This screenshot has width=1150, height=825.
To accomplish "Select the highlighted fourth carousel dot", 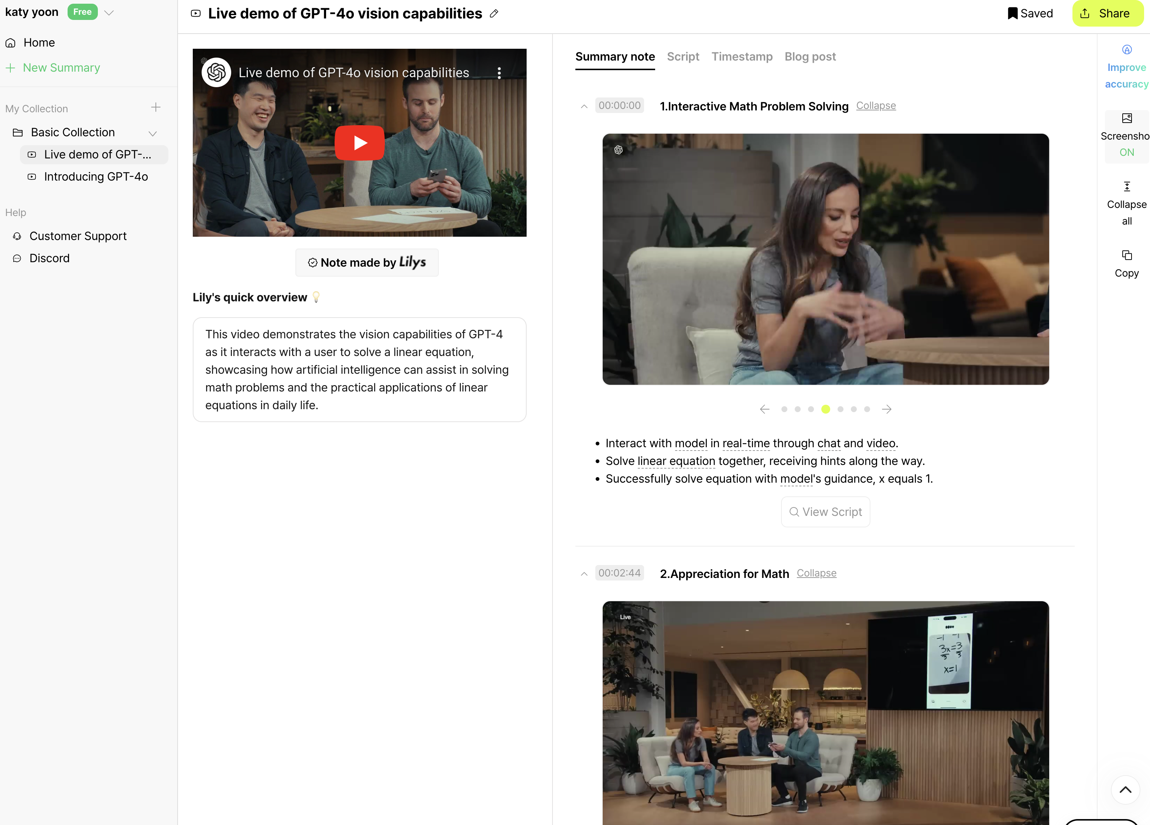I will point(825,409).
